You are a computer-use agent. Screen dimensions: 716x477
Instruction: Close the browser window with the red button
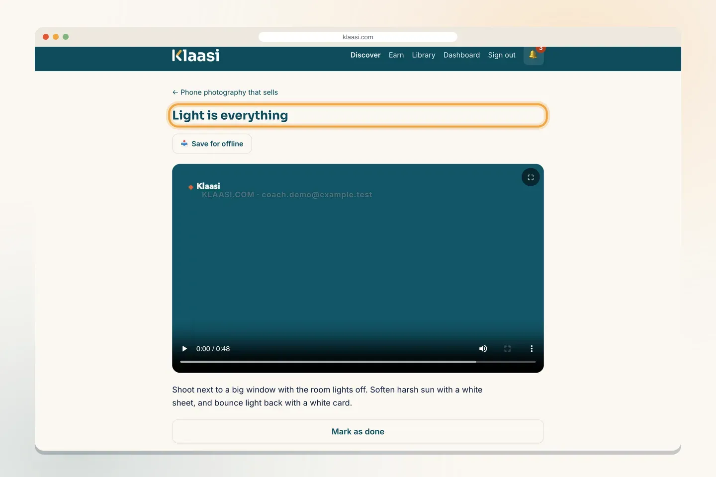point(46,37)
